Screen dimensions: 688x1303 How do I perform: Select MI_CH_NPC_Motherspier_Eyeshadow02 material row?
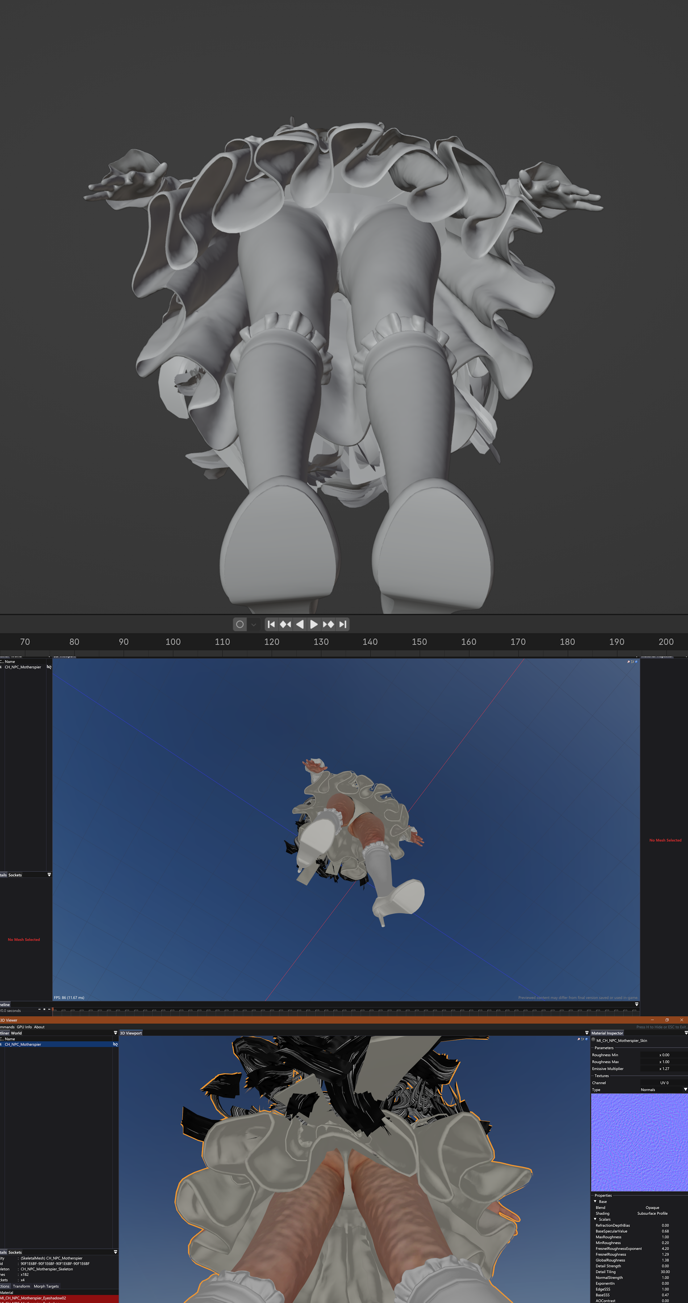(x=59, y=1298)
